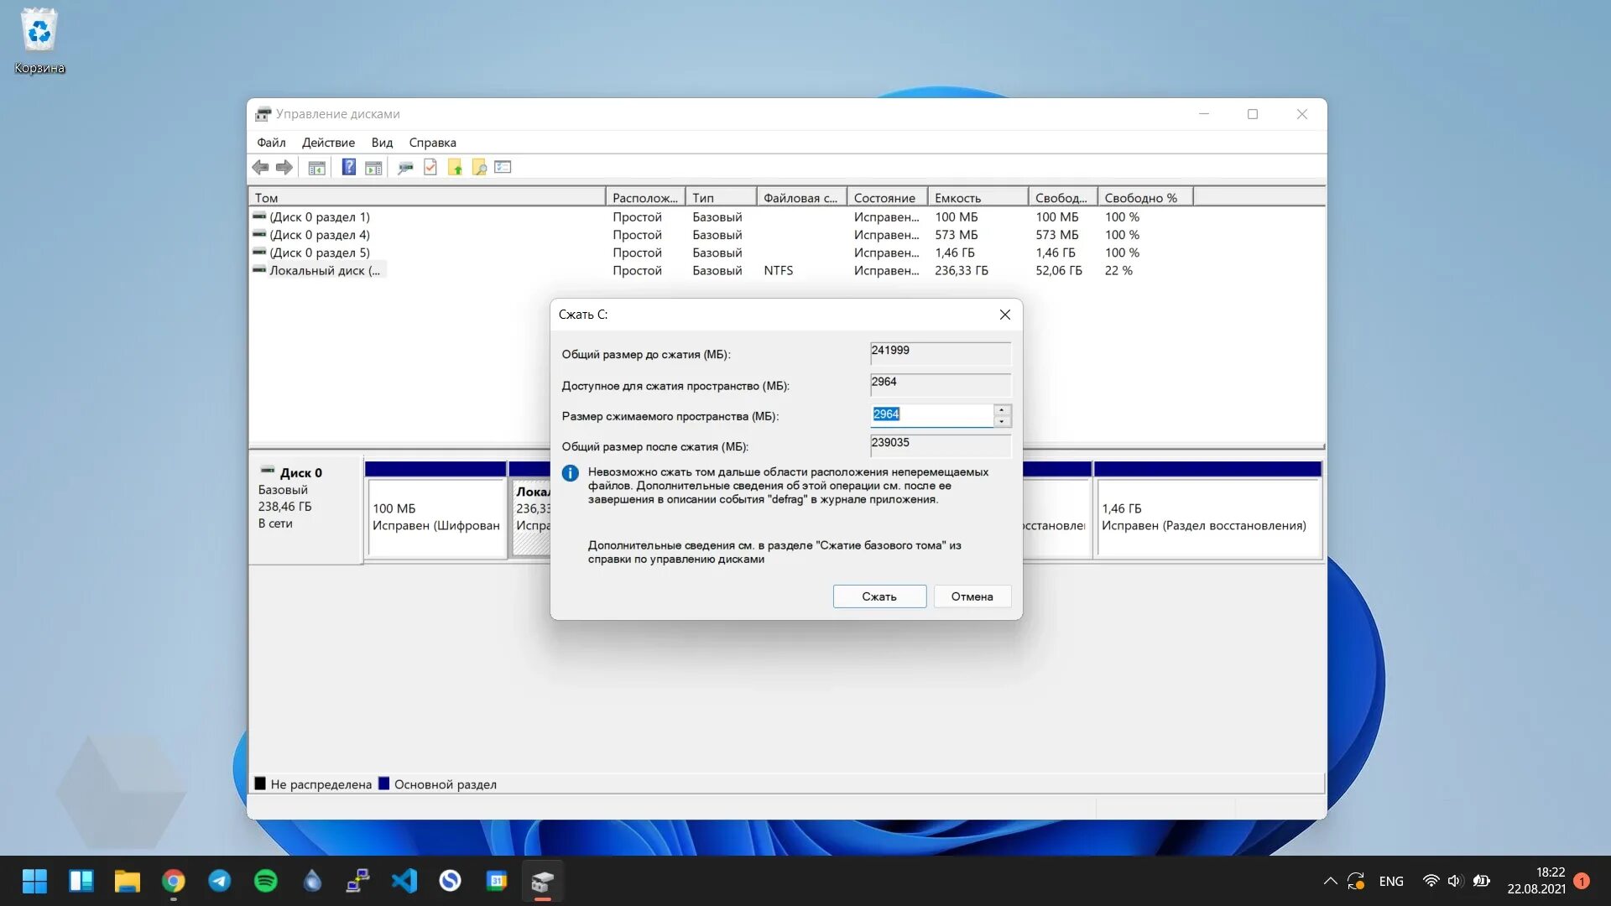
Task: Open the network computers app in the taskbar
Action: (358, 881)
